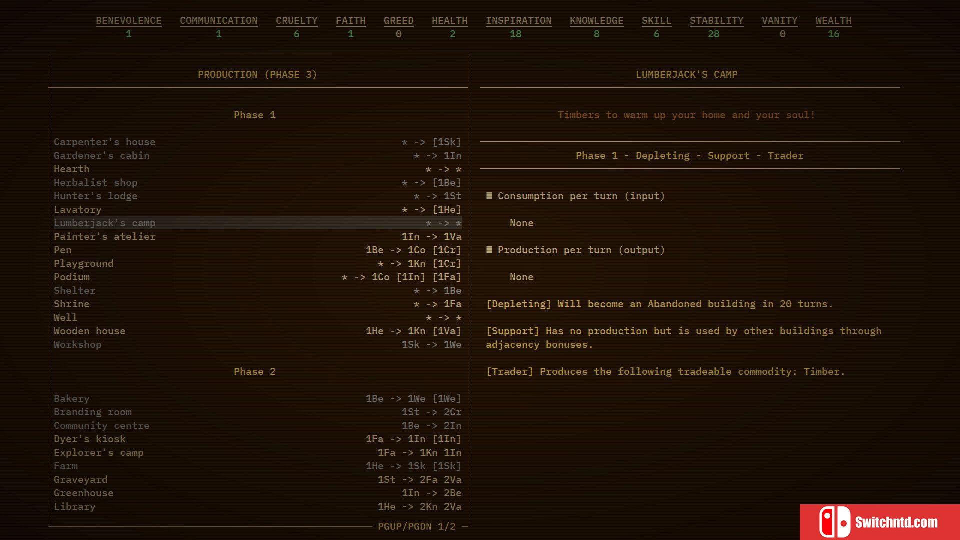Click the BENEVOLENCE stat header

coord(129,20)
